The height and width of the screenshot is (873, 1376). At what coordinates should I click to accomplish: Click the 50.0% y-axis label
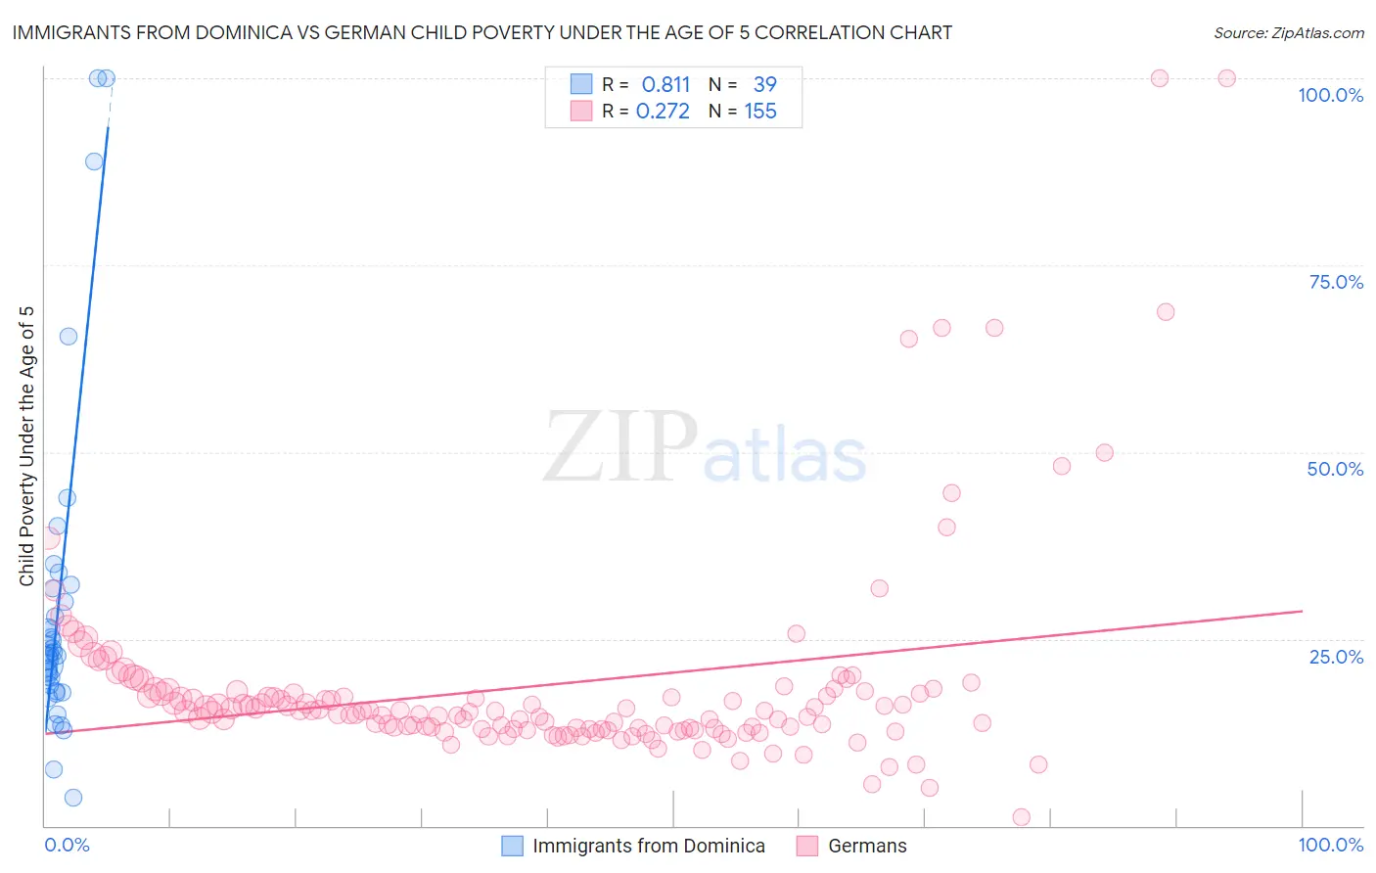[1335, 469]
